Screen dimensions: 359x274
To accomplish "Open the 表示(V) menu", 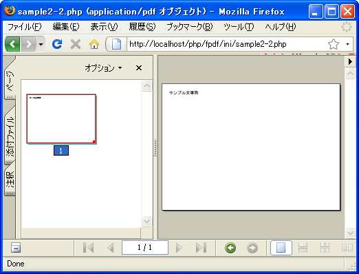I will pos(104,27).
